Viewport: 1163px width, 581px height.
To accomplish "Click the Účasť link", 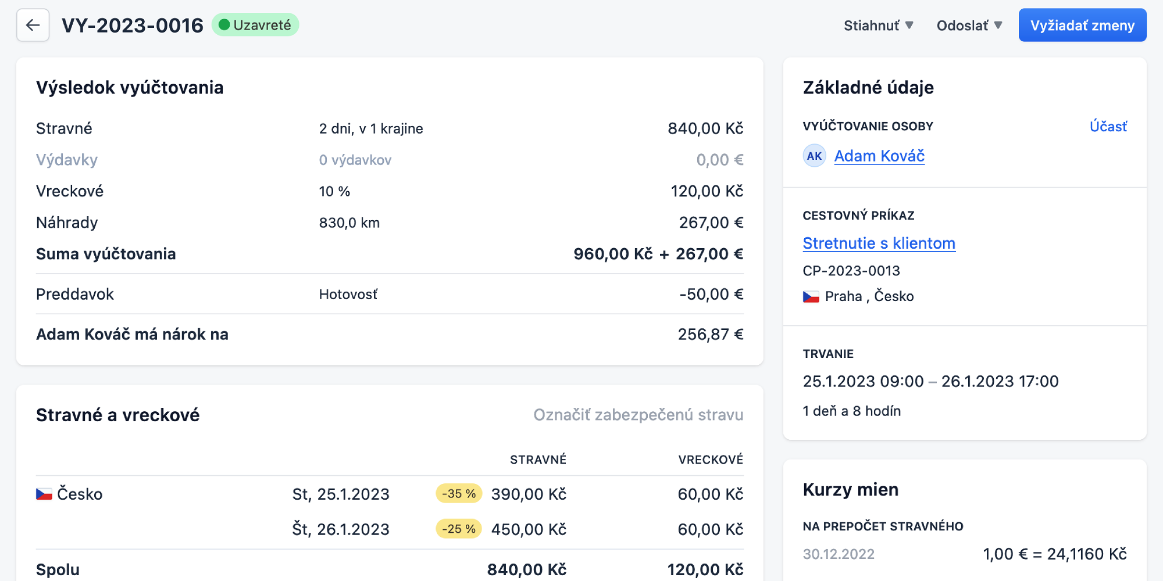I will 1108,127.
